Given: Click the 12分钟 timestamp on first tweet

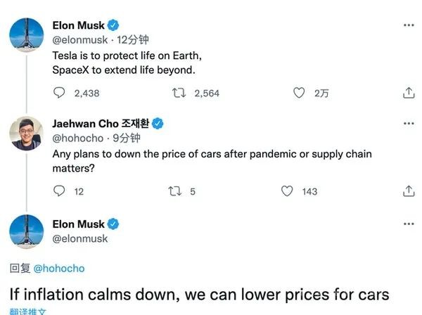Looking at the screenshot, I should [x=134, y=39].
